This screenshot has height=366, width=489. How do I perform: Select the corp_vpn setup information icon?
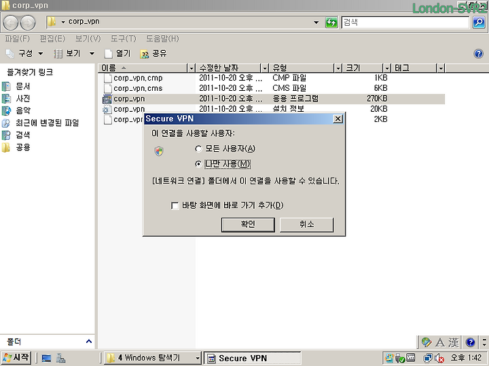click(x=107, y=109)
